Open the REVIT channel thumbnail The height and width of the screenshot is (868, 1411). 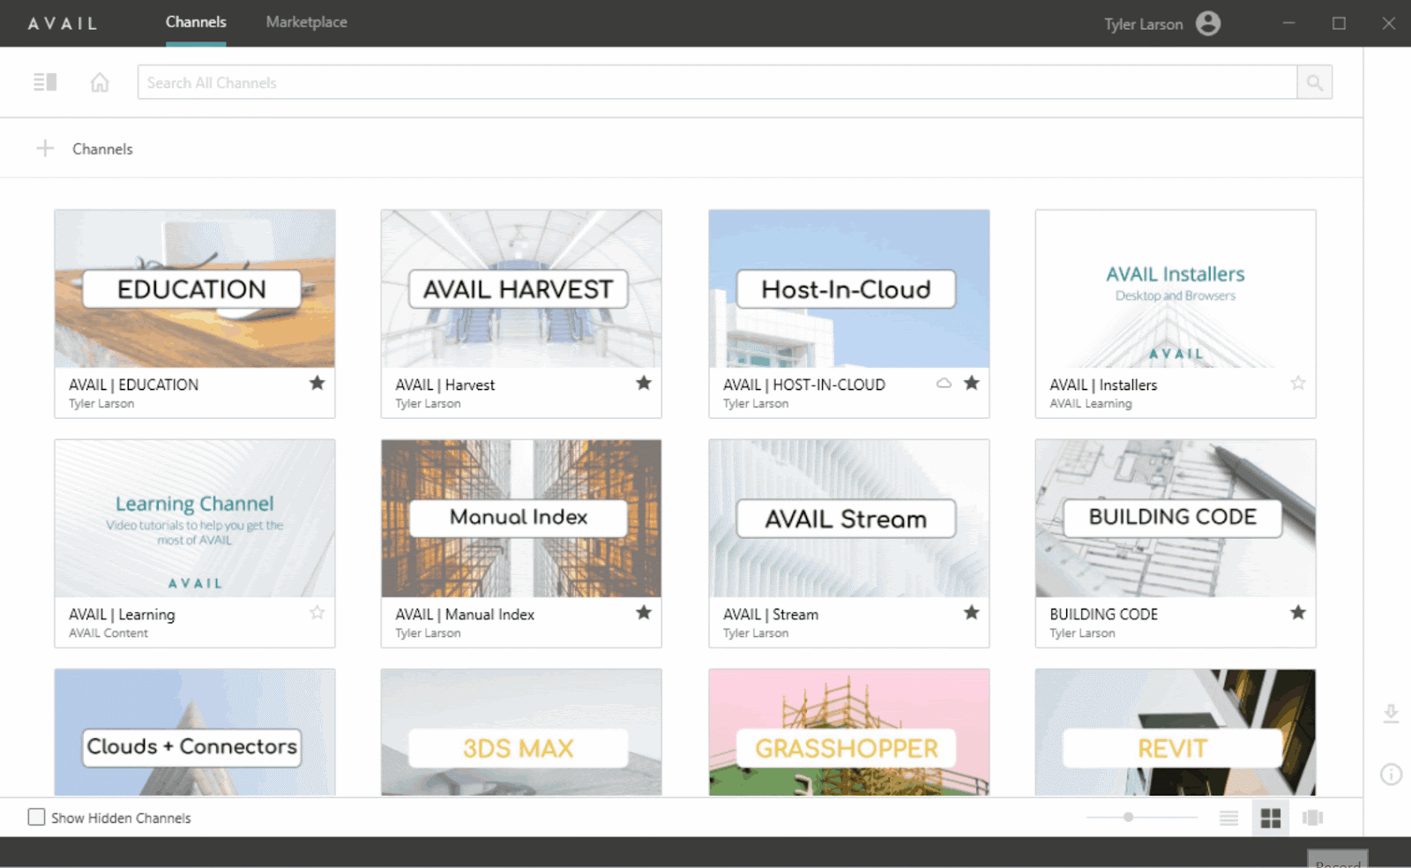tap(1176, 732)
